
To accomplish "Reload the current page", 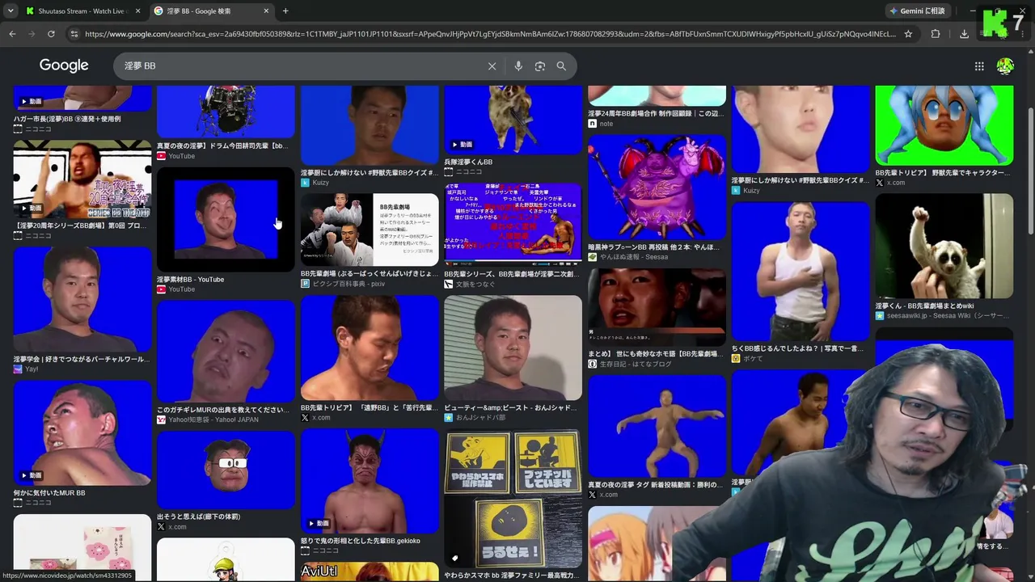I will 51,34.
